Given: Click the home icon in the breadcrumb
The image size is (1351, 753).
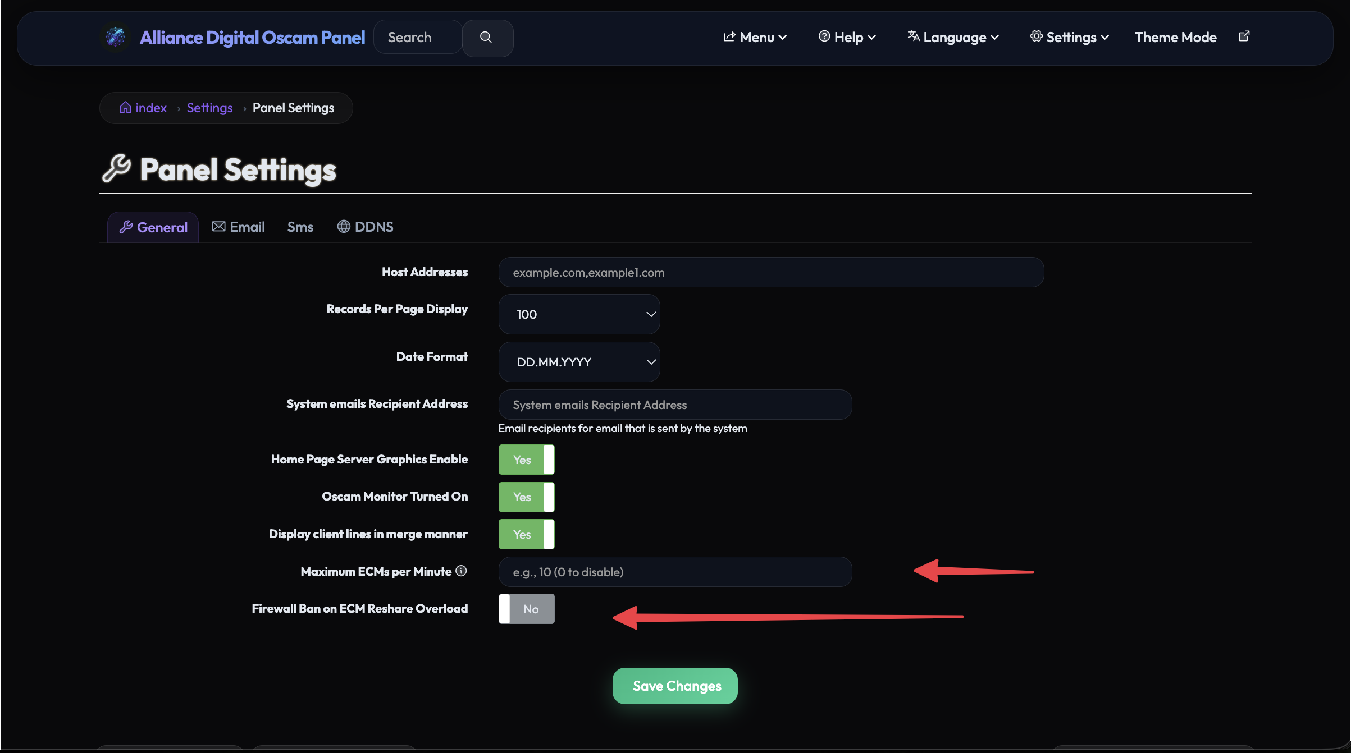Looking at the screenshot, I should pyautogui.click(x=125, y=107).
